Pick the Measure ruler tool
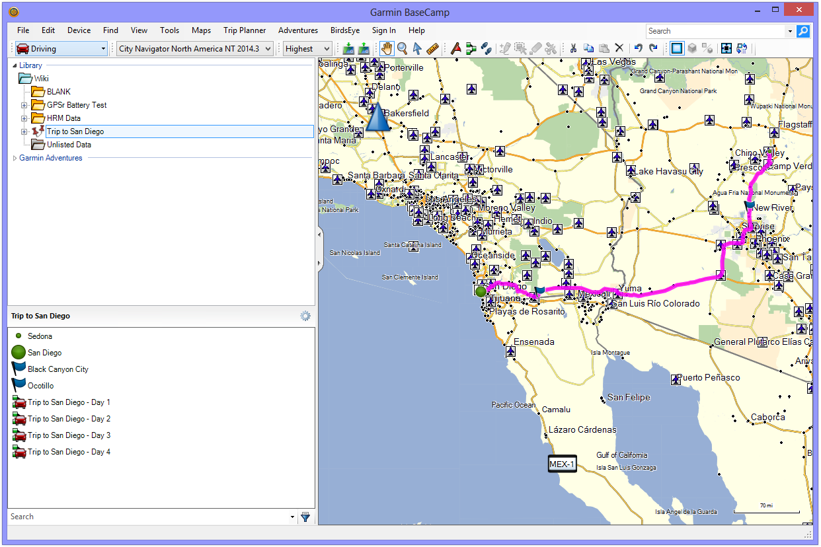Screen dimensions: 821x547 (x=433, y=48)
